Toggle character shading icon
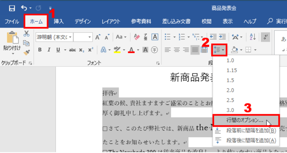The height and width of the screenshot is (153, 287). point(145,50)
